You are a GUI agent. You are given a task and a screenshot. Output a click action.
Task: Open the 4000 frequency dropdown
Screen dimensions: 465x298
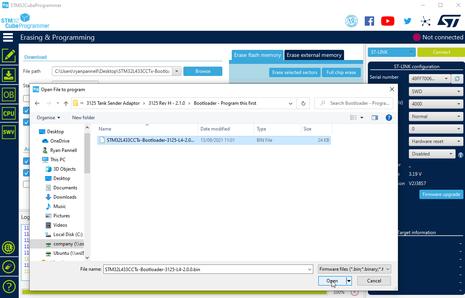pyautogui.click(x=435, y=104)
